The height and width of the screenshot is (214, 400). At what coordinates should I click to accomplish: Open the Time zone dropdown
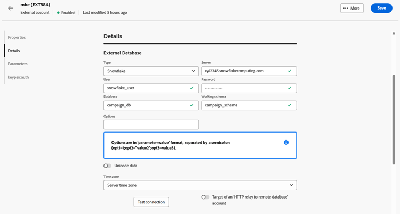(200, 185)
